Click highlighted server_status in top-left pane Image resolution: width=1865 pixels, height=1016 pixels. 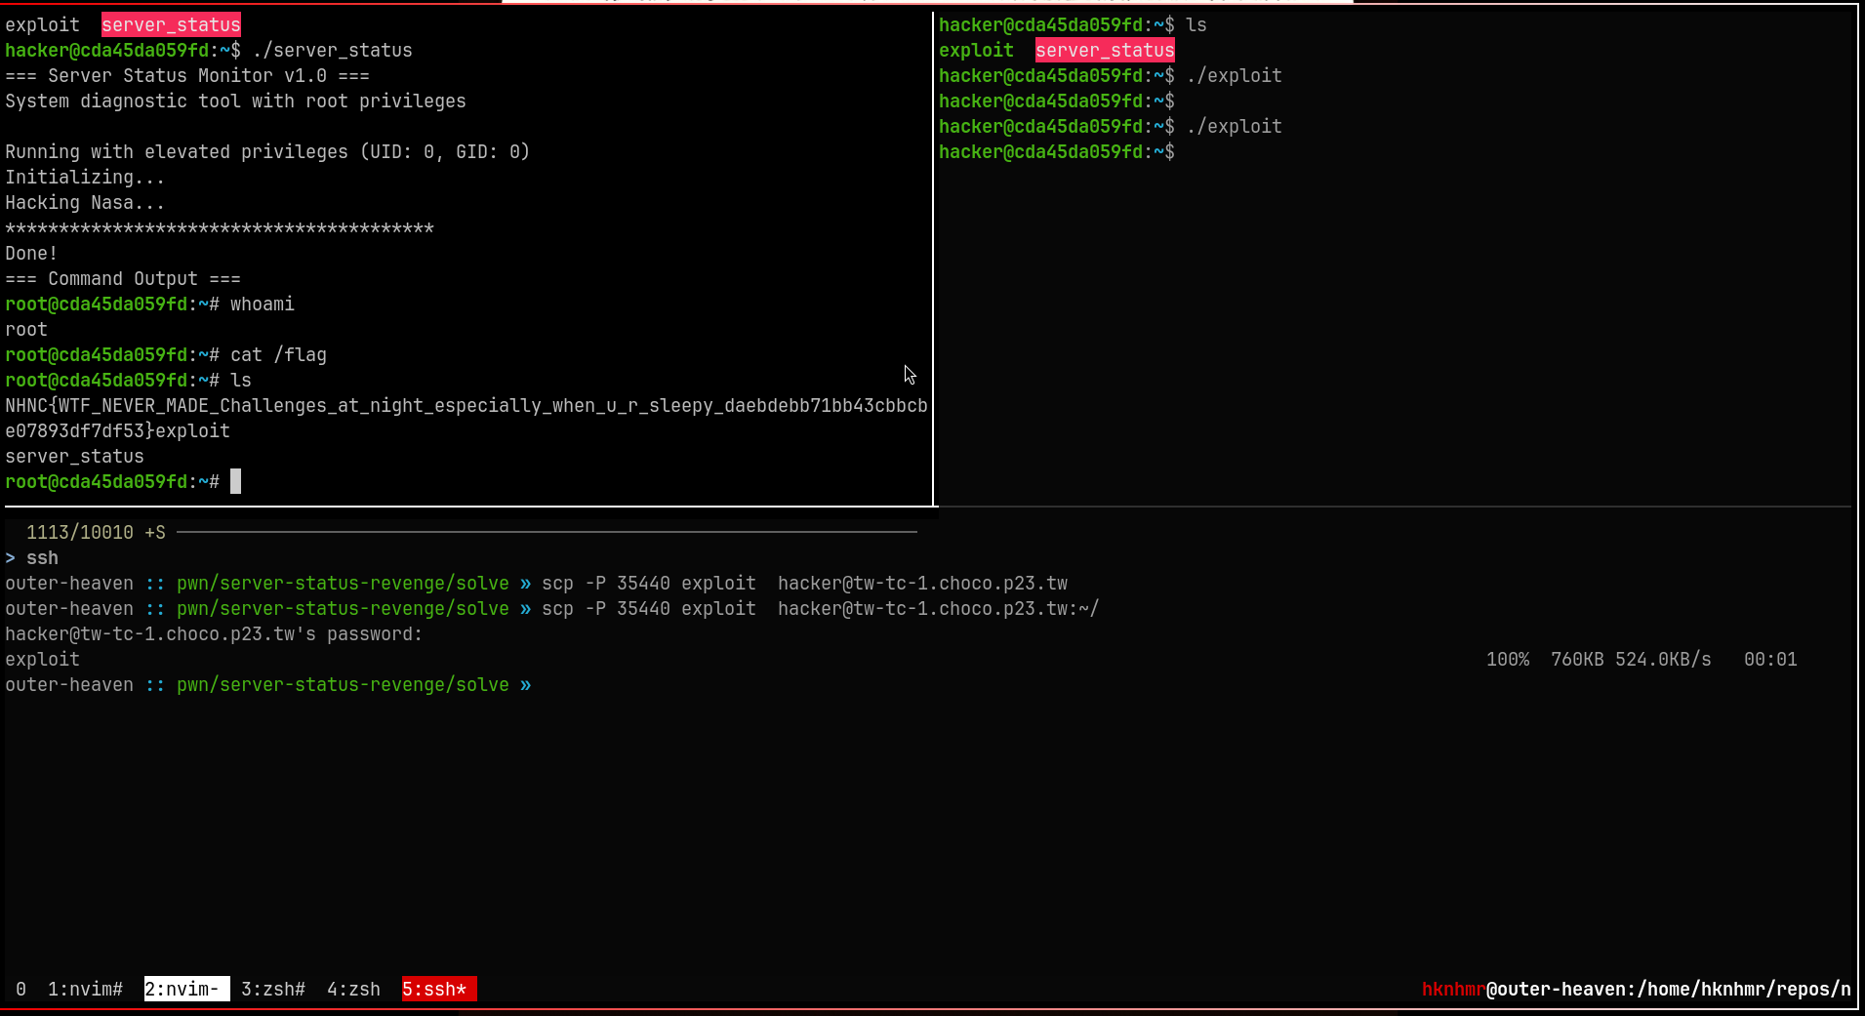pyautogui.click(x=171, y=25)
